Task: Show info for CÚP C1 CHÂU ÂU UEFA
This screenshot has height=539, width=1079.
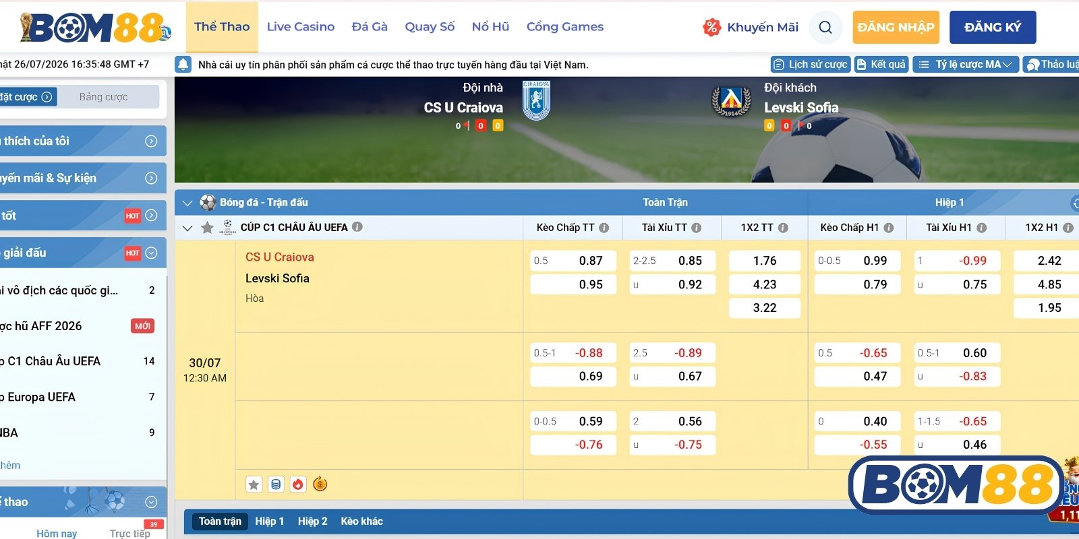Action: click(357, 227)
